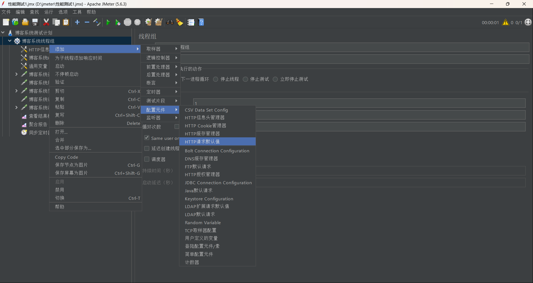Choose HTTP请求默认值 from config menu

(217, 141)
